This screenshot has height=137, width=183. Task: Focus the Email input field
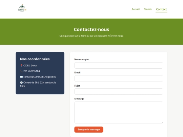(x=119, y=78)
